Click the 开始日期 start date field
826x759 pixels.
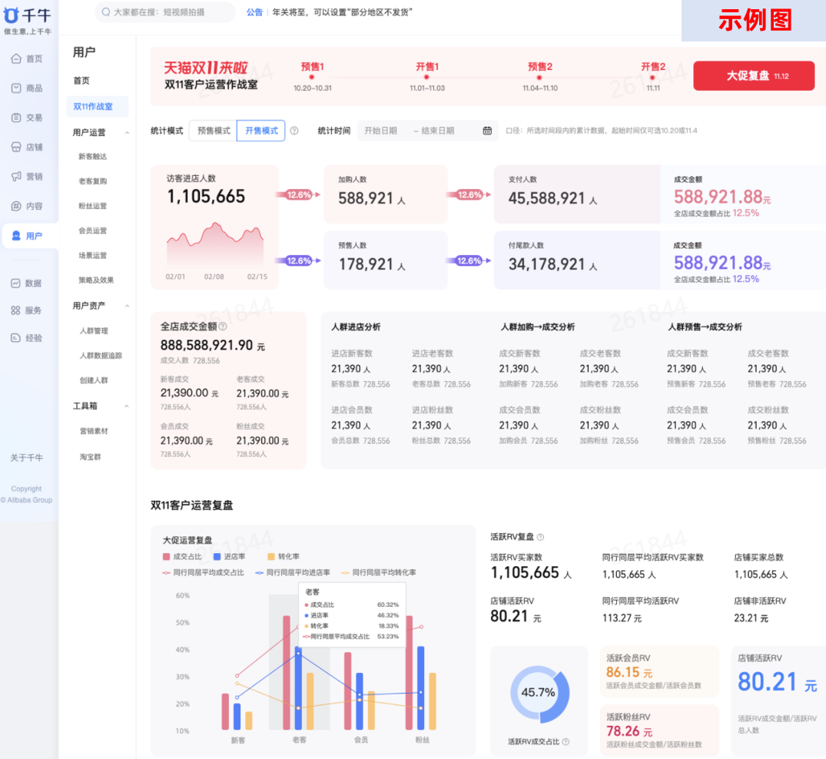381,131
